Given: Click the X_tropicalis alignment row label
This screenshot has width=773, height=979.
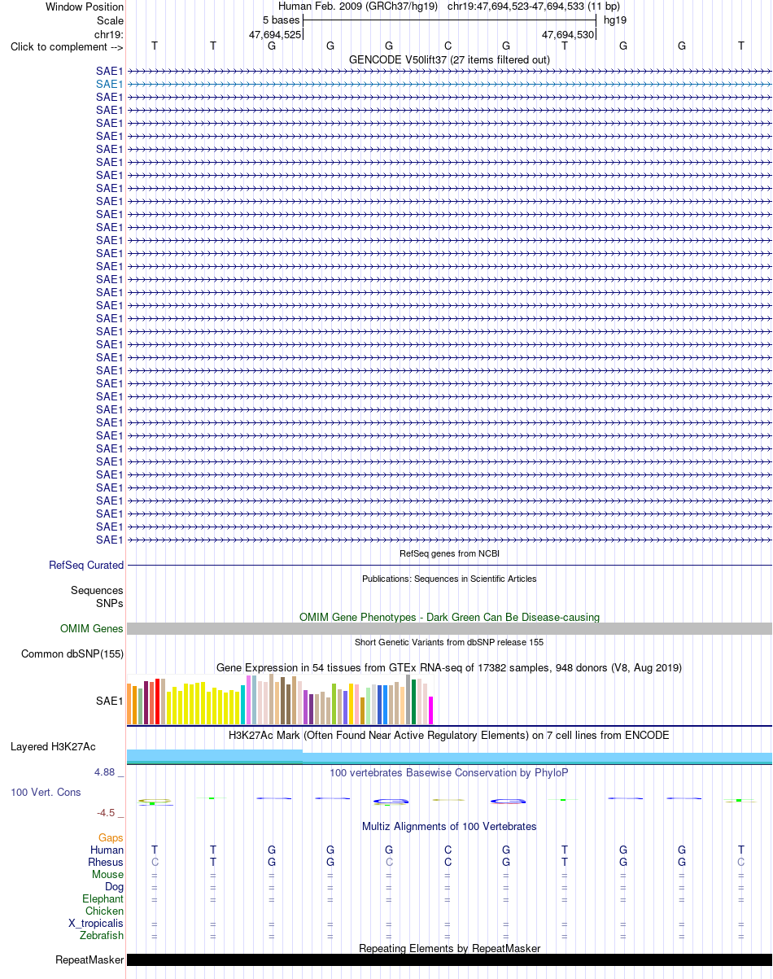Looking at the screenshot, I should pos(96,923).
